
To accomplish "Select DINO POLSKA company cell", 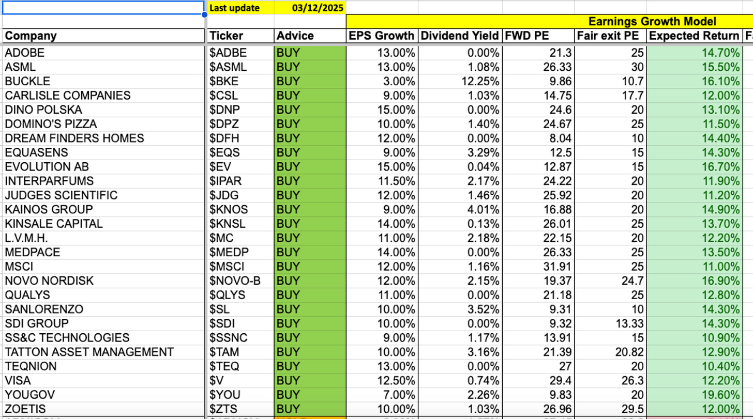I will click(x=103, y=110).
